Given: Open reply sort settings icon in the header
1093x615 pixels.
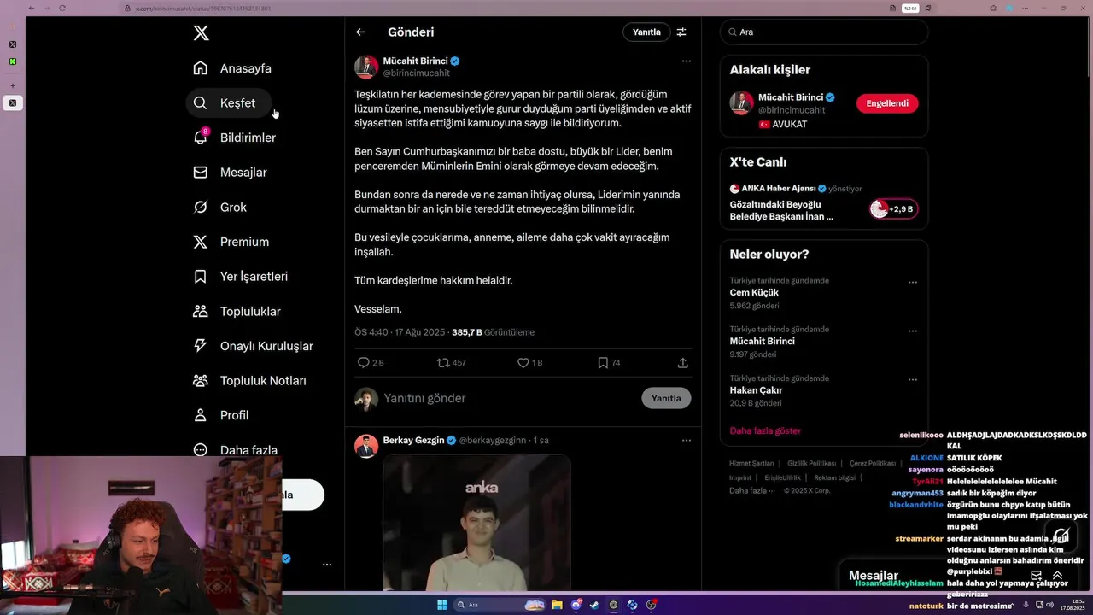Looking at the screenshot, I should 681,32.
